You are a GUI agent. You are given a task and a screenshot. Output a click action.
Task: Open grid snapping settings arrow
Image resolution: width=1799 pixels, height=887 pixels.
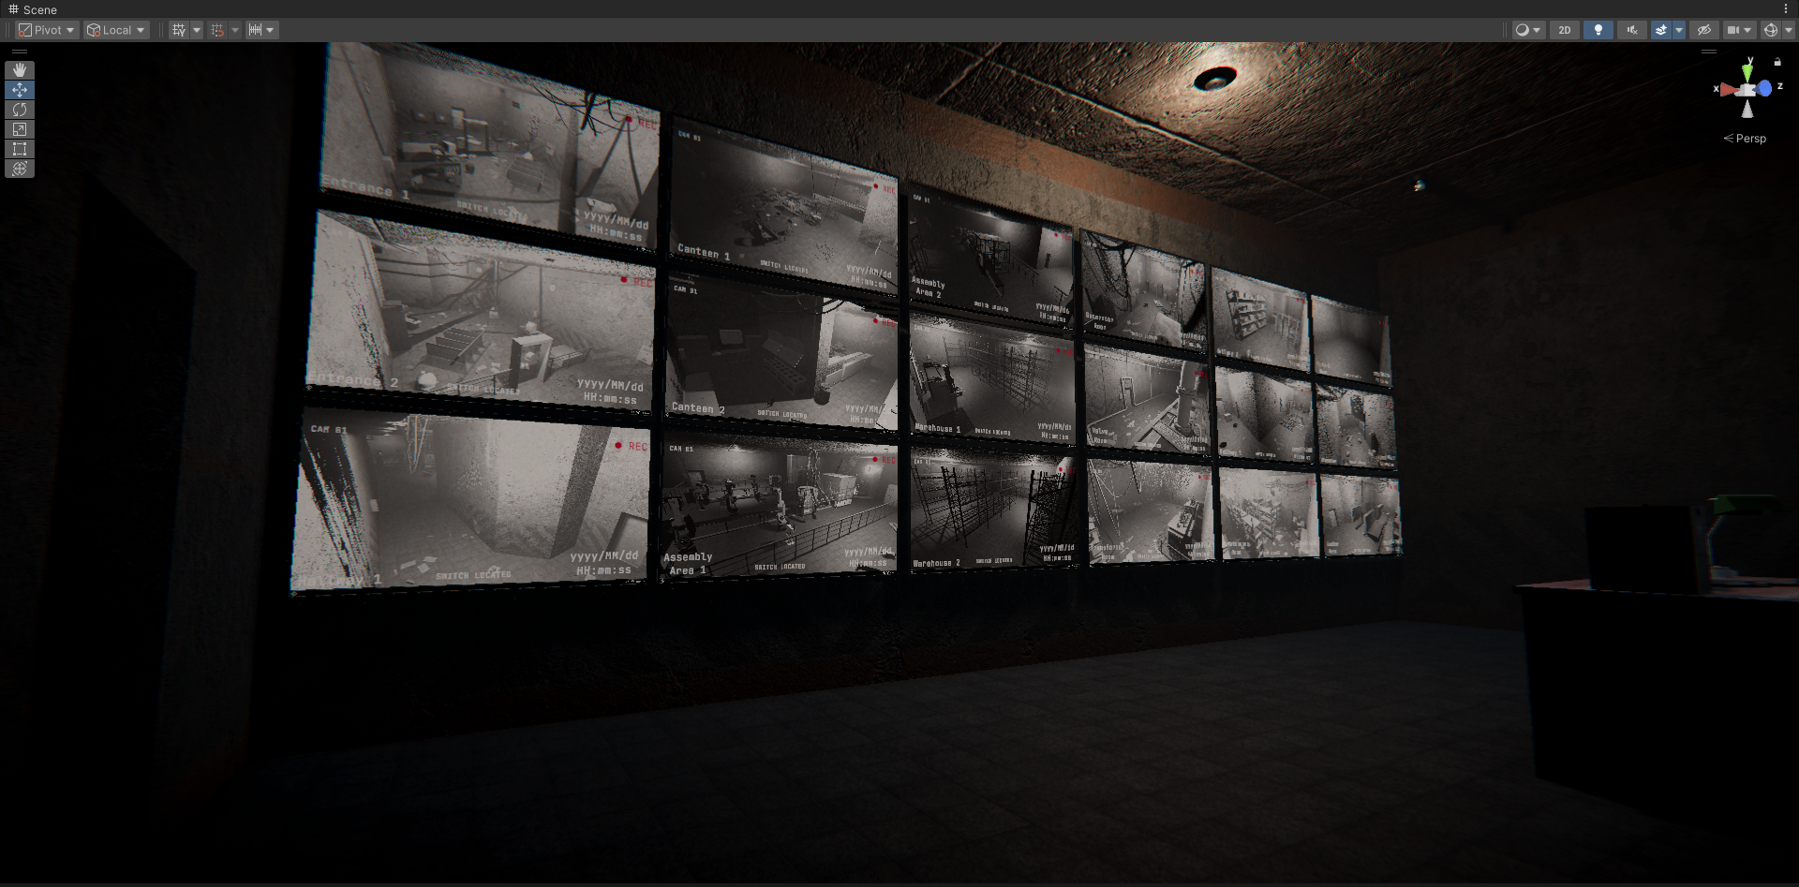235,30
